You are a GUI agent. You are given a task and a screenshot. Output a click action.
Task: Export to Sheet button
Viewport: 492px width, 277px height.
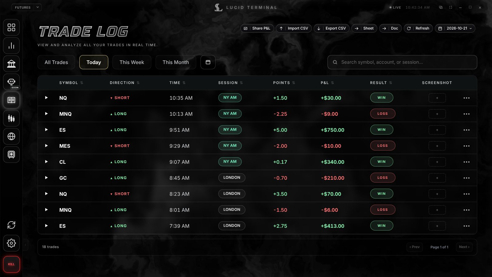pyautogui.click(x=364, y=28)
